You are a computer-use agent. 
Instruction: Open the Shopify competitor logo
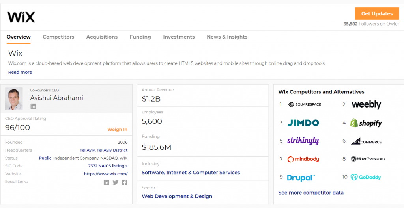366,123
